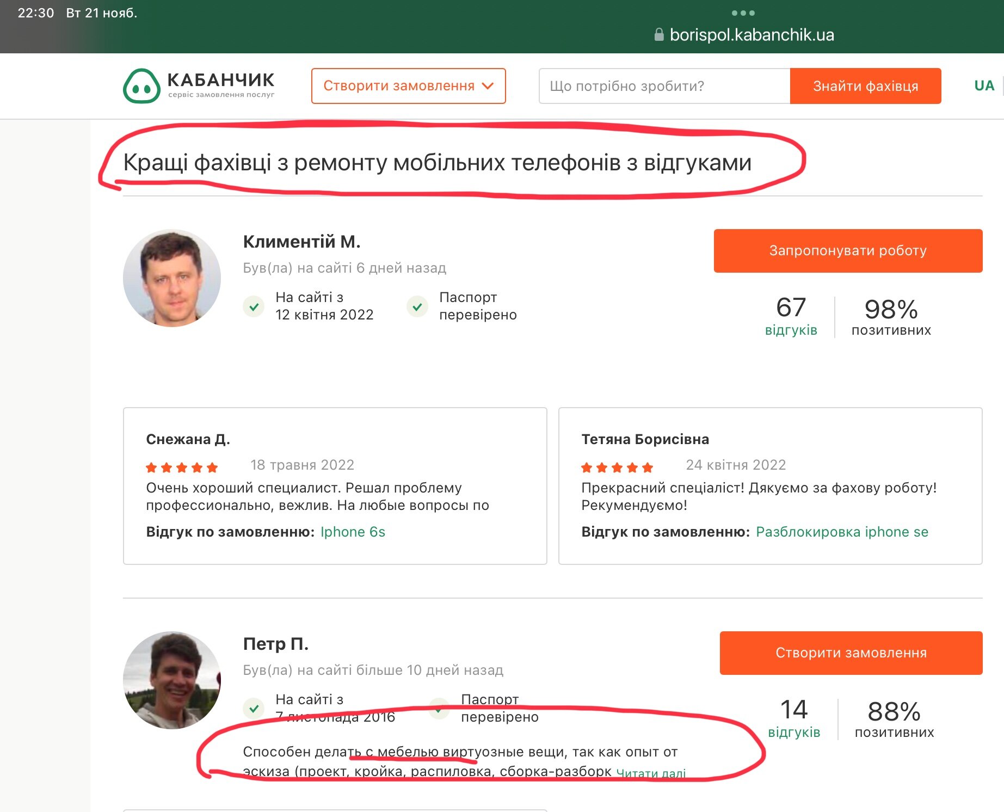
Task: Select the Снежана Д. reviewer name
Action: coord(188,439)
